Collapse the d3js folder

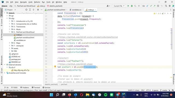[7, 19]
